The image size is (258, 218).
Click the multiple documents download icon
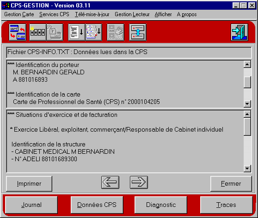coord(93,32)
